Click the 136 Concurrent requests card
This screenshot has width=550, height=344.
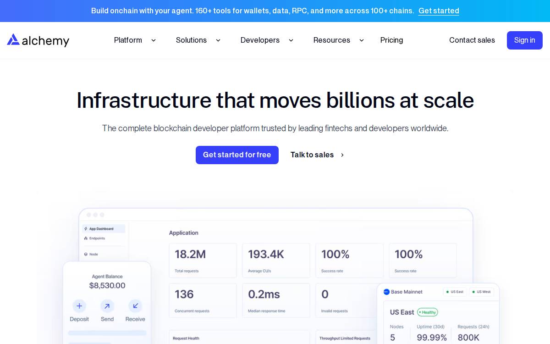(x=203, y=300)
